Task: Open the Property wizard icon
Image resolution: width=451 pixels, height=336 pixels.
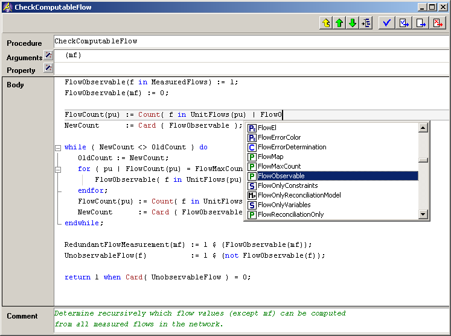Action: [48, 67]
